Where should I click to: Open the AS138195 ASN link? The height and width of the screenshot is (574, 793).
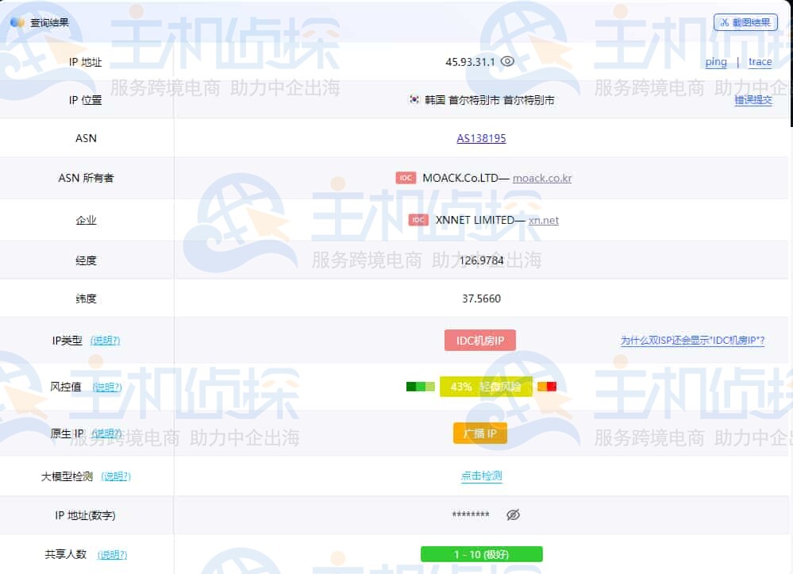(481, 138)
